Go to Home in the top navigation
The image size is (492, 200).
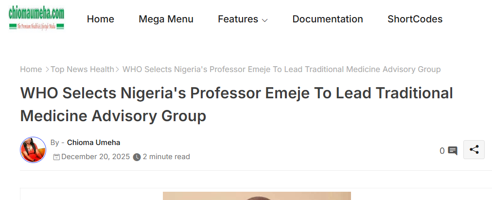[100, 19]
